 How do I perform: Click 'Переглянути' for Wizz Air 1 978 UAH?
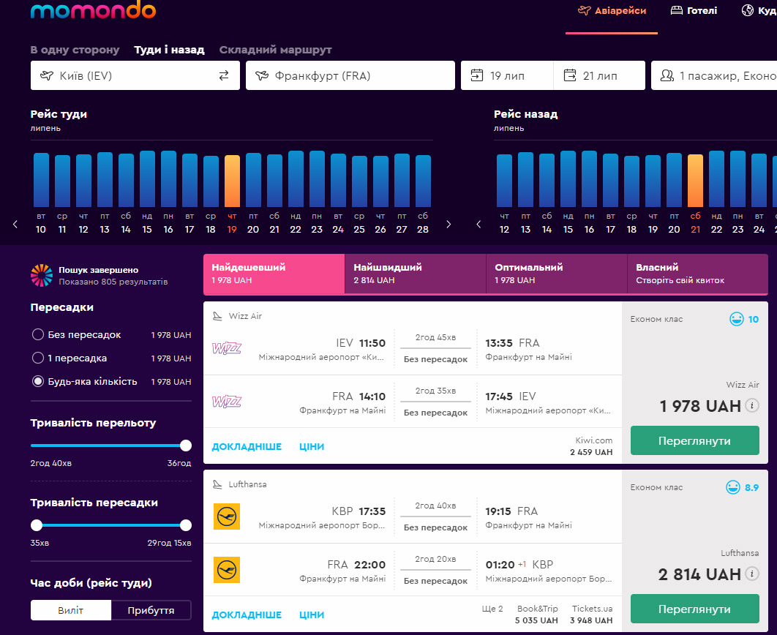(x=695, y=440)
